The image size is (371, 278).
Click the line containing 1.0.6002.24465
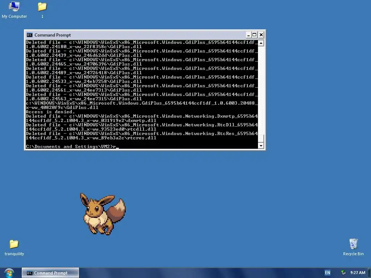tap(84, 64)
